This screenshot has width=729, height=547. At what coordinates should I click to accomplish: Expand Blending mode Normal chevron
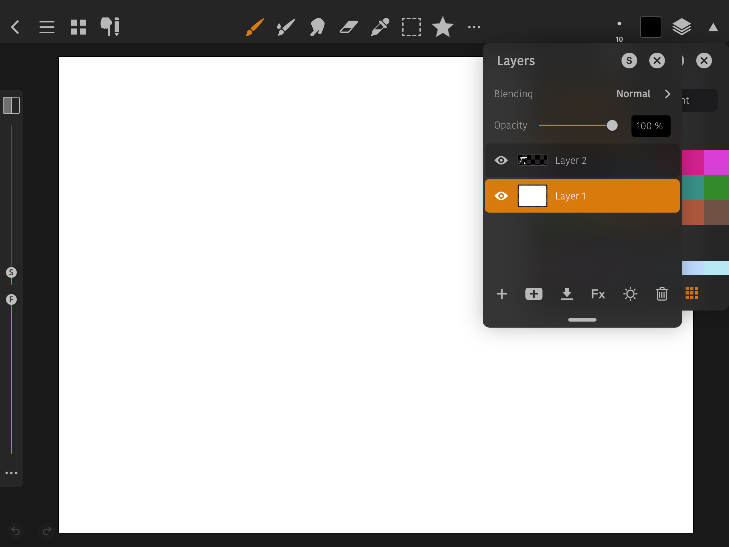point(667,94)
